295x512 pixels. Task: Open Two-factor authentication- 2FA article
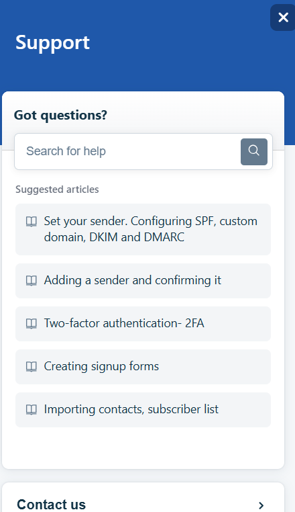tap(143, 324)
